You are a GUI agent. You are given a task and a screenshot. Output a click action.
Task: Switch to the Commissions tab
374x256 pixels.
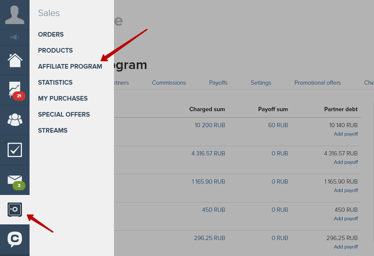pos(169,83)
